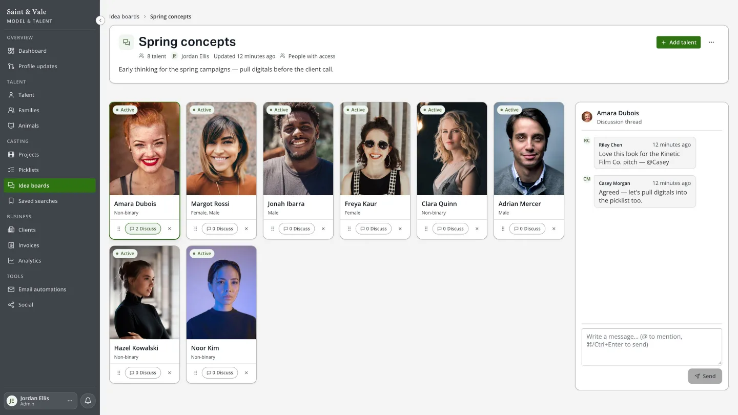The height and width of the screenshot is (415, 738).
Task: Click the drag handle on Noor Kim card
Action: [x=196, y=373]
